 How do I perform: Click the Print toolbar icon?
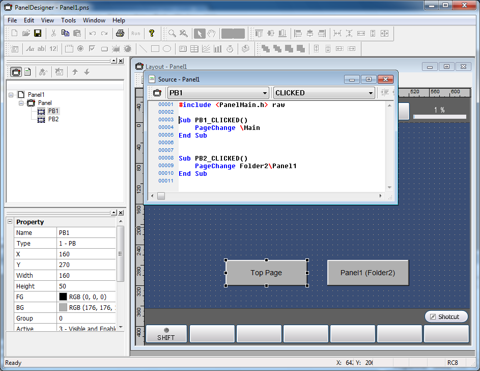[120, 34]
